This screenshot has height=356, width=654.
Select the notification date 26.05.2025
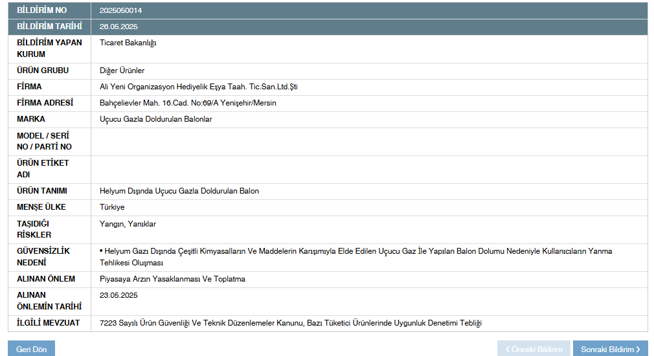(x=118, y=27)
